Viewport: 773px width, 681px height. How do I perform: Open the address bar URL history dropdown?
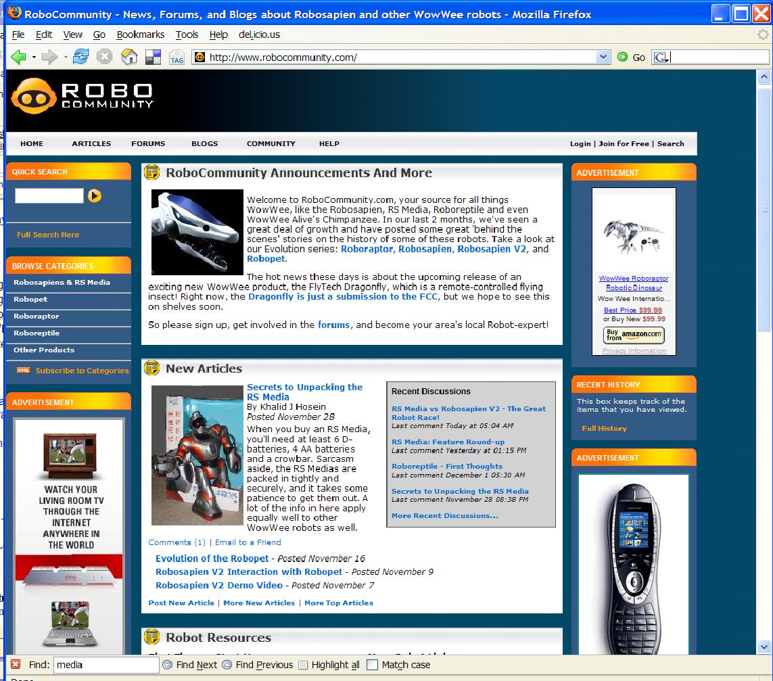pos(603,57)
